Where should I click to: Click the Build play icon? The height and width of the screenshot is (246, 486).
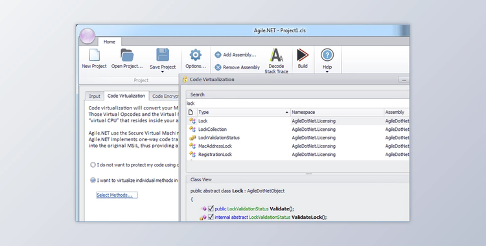(x=303, y=55)
